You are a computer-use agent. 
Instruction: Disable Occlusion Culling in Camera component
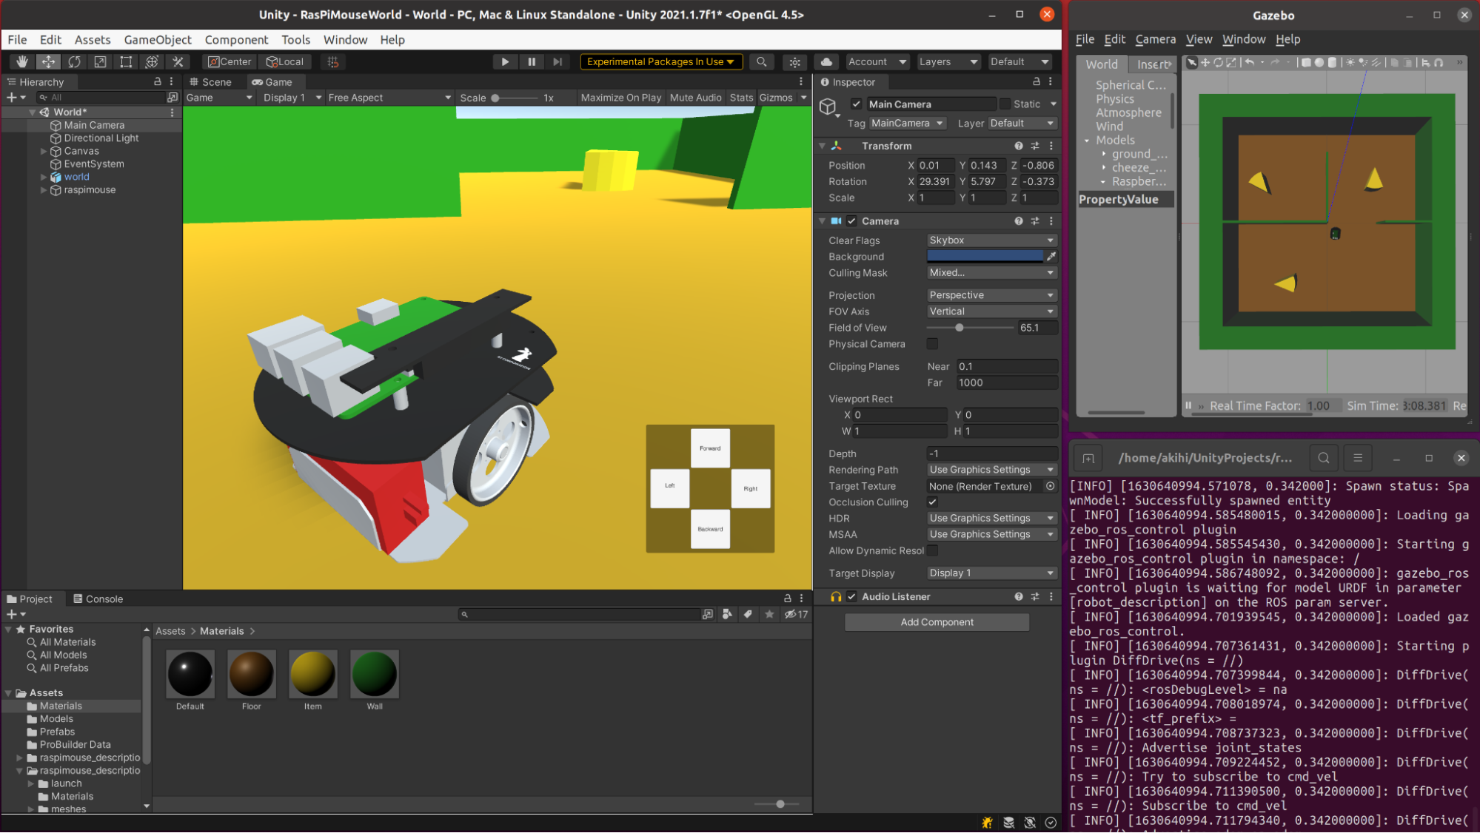(x=932, y=502)
